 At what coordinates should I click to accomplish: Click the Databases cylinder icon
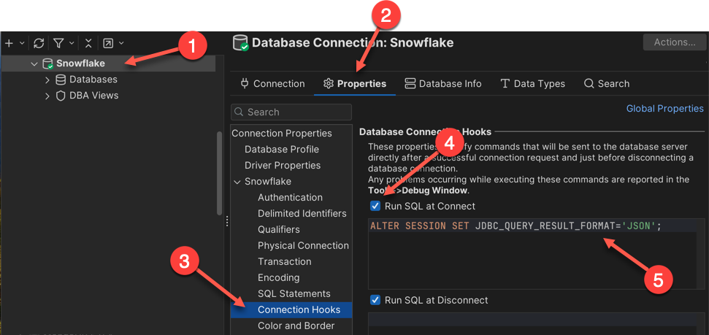(x=60, y=80)
